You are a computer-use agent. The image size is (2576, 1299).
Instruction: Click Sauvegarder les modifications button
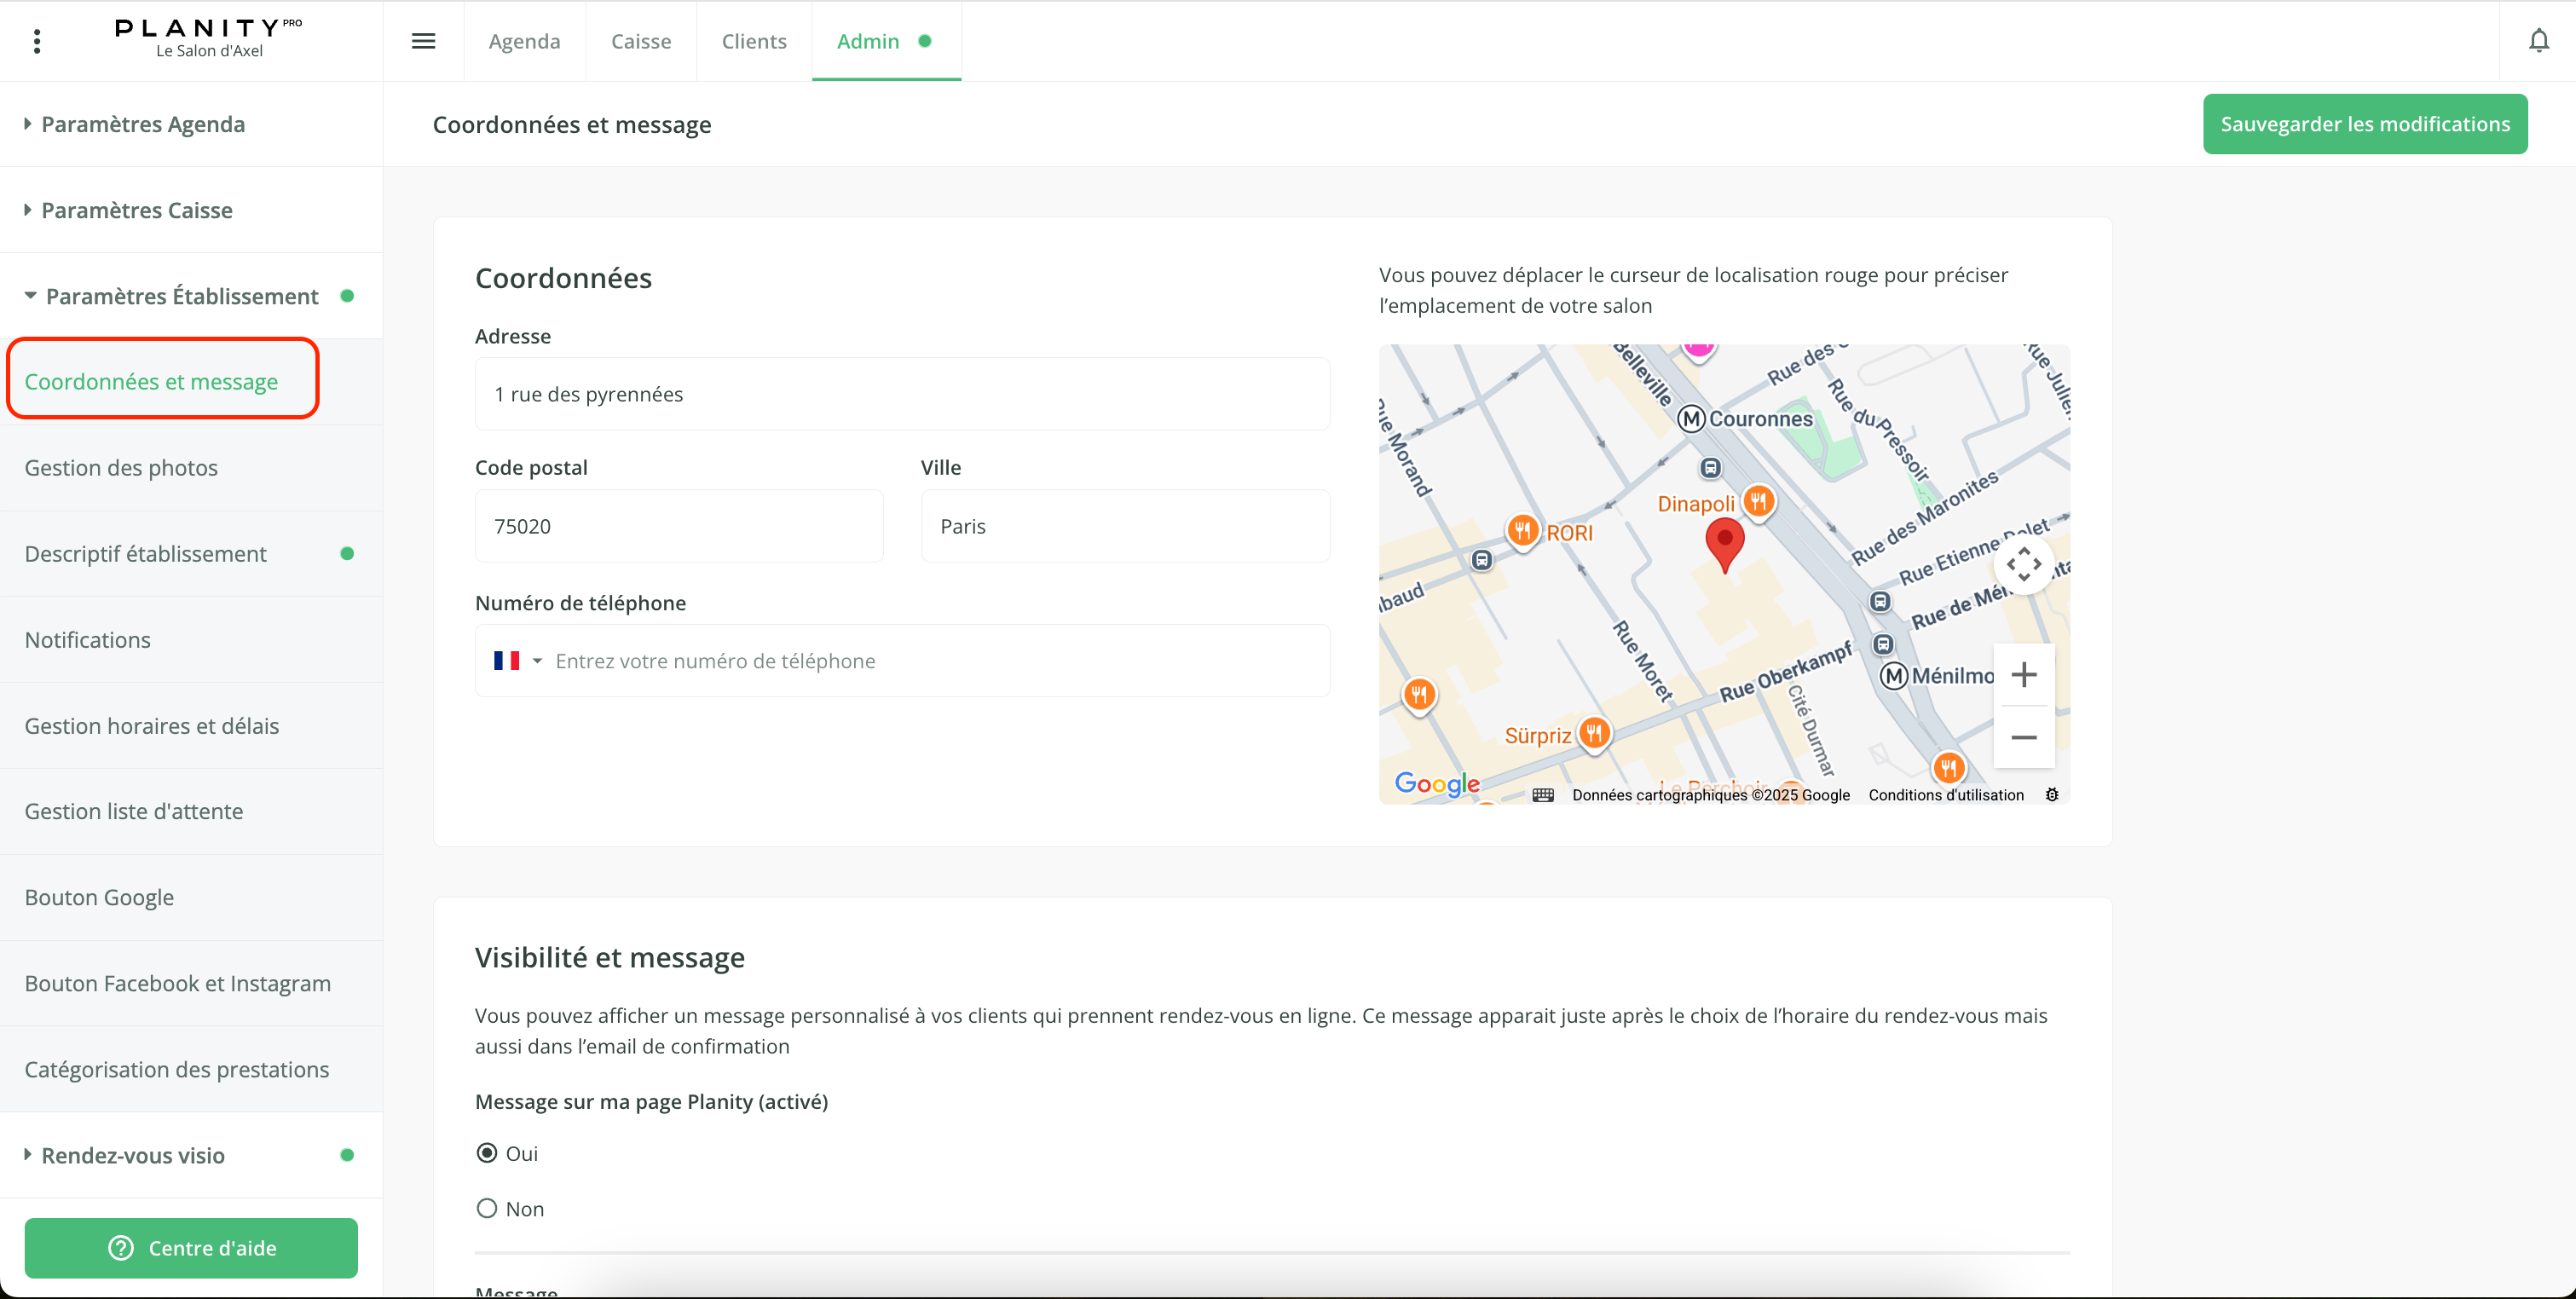[2364, 124]
